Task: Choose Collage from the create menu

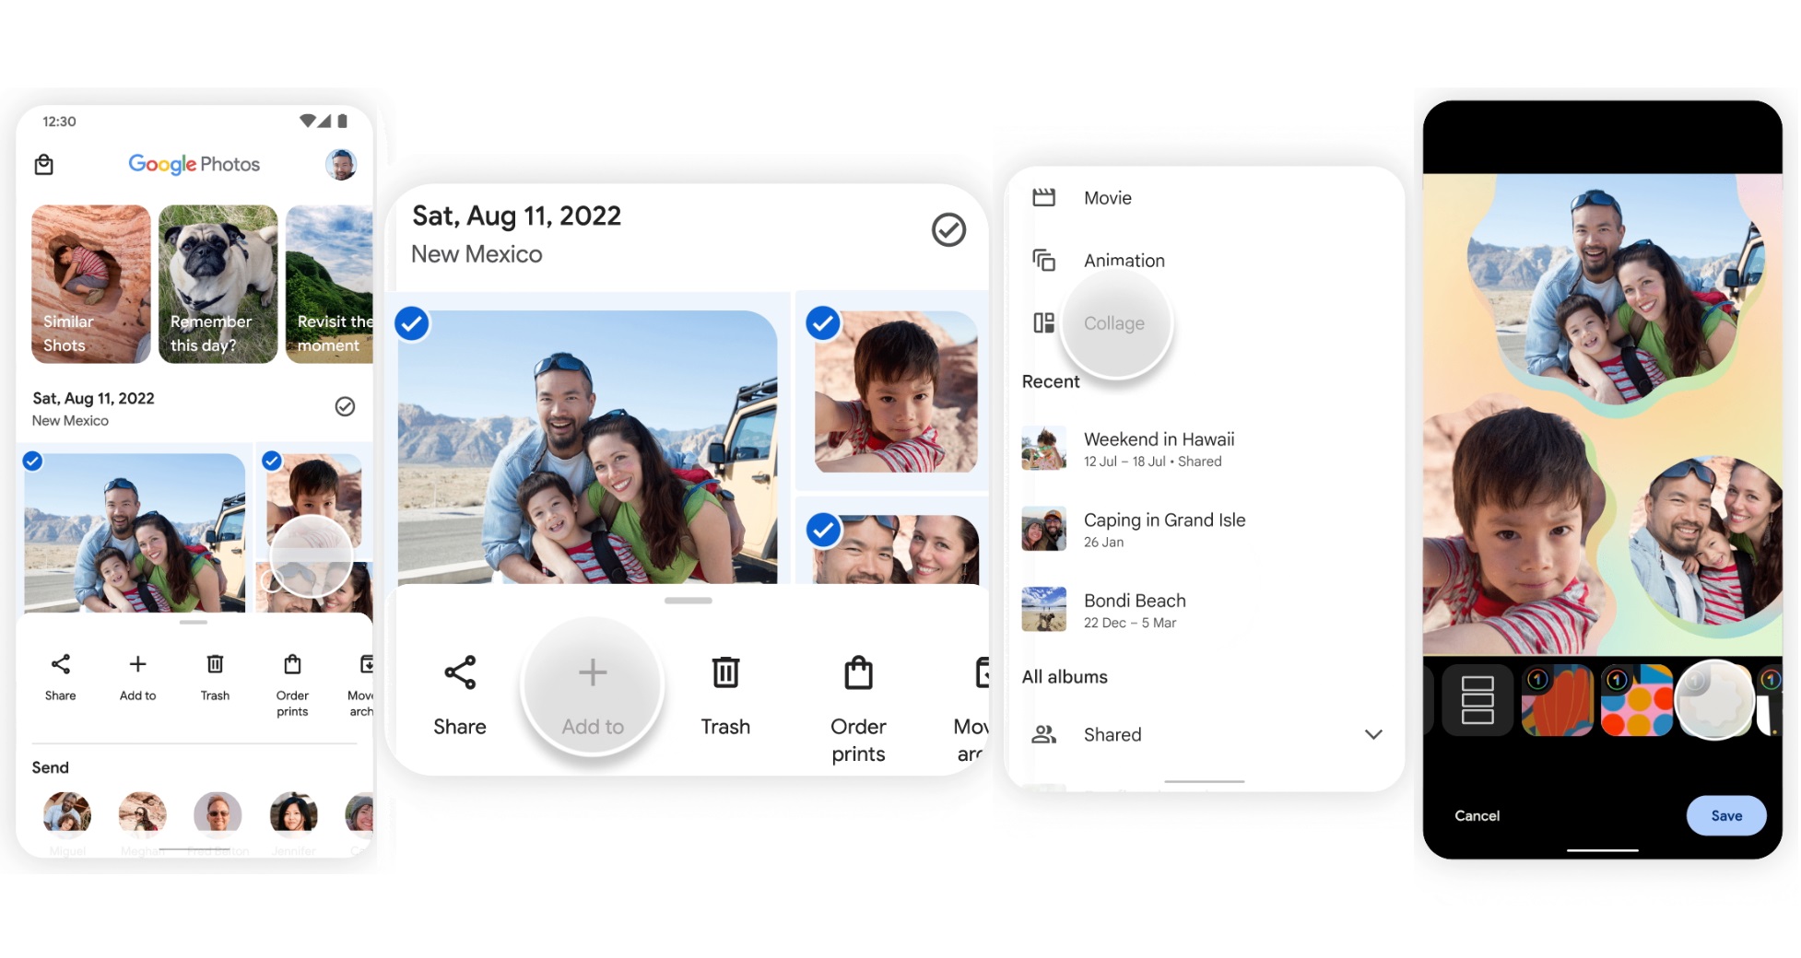Action: click(x=1115, y=322)
